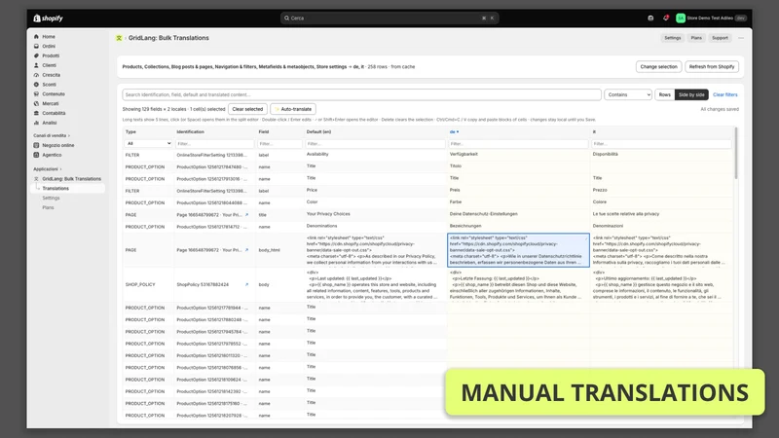Switch to Side by side view

click(x=691, y=94)
